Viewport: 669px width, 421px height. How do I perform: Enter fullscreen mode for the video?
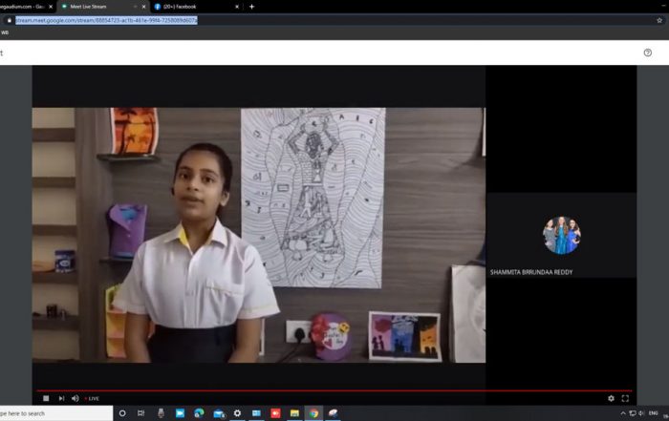[626, 398]
